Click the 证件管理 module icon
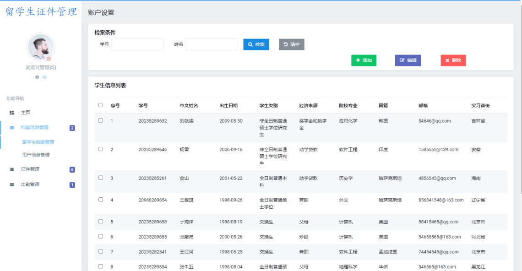Screen dimensions: 522x271 11,169
